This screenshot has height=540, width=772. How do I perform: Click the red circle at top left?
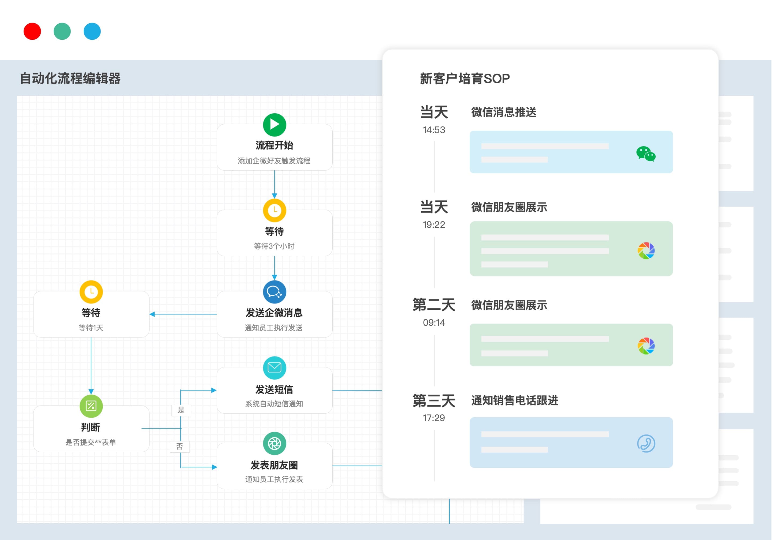(32, 31)
